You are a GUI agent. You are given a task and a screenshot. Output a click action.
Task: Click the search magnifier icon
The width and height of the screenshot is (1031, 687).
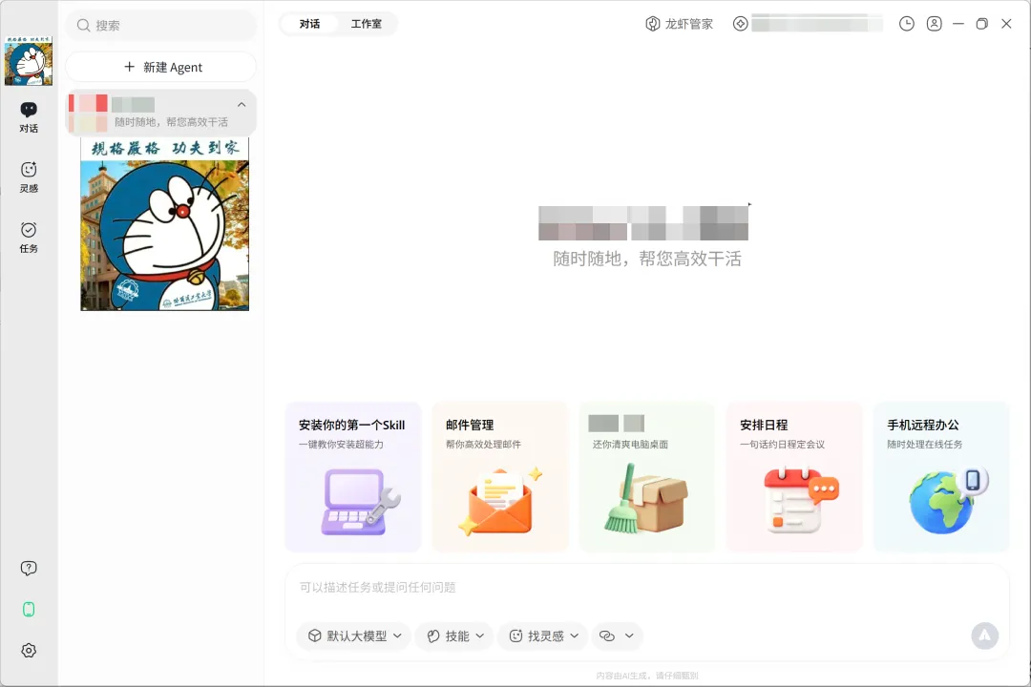(83, 26)
